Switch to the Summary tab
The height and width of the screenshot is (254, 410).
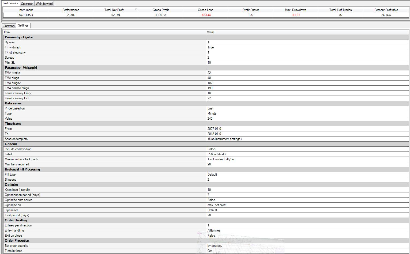[x=9, y=26]
